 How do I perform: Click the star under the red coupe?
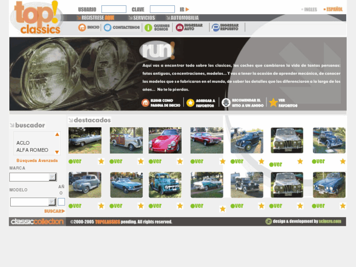tap(223, 161)
